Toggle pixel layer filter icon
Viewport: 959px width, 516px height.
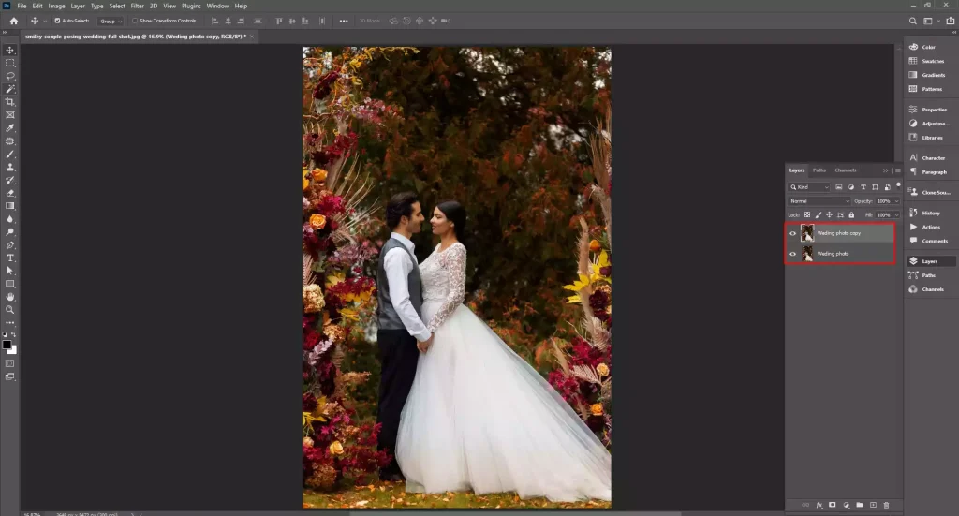tap(839, 187)
